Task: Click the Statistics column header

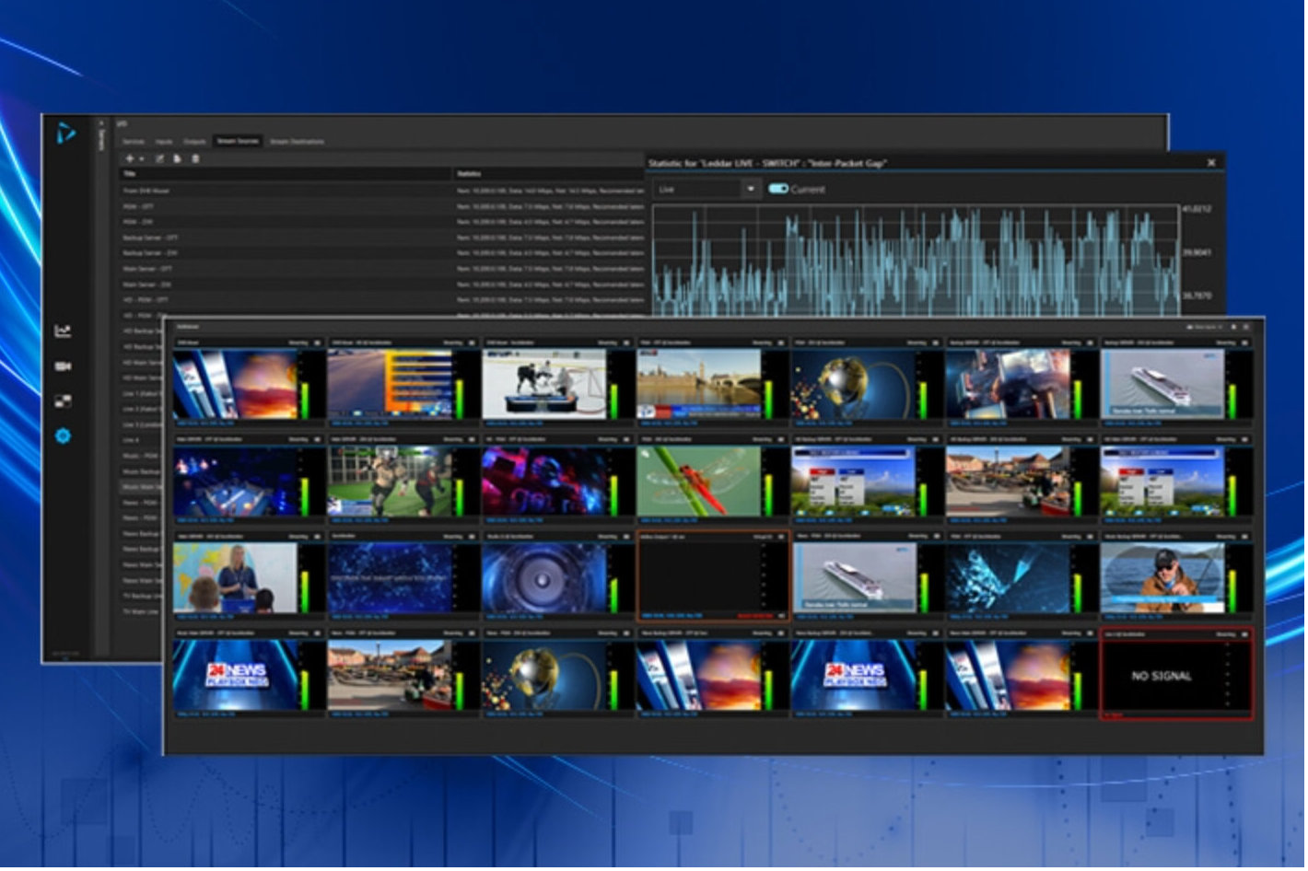Action: (549, 174)
